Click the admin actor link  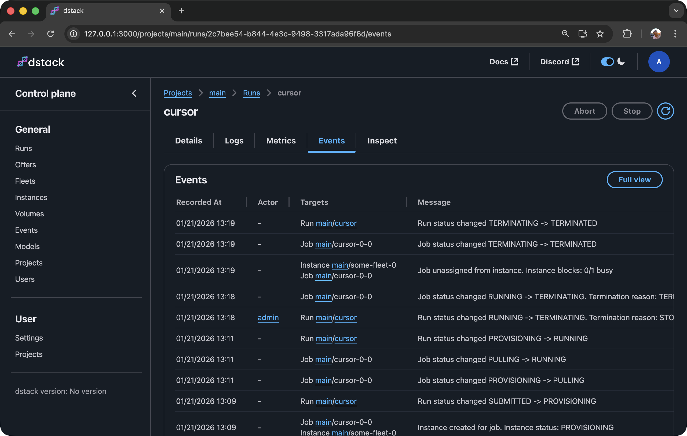point(268,317)
